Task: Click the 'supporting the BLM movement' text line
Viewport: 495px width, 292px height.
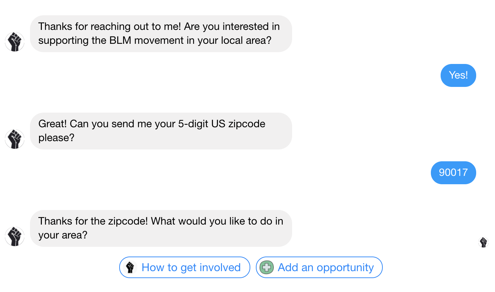Action: point(155,40)
